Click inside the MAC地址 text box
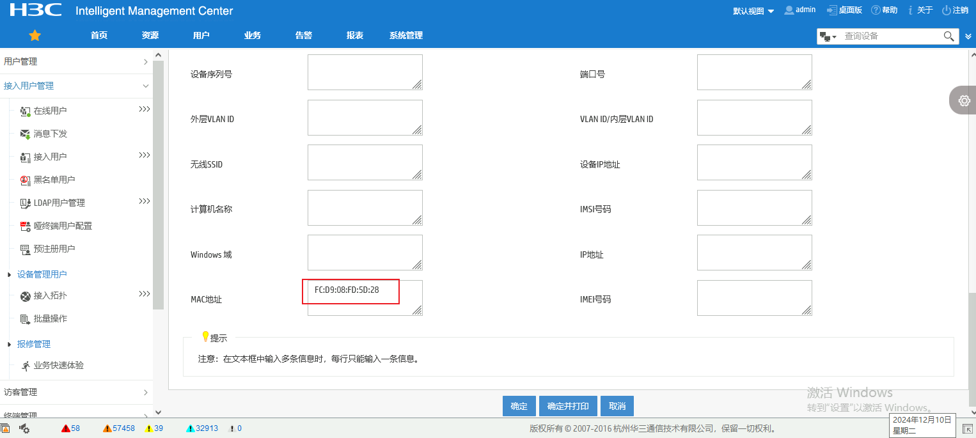Viewport: 976px width, 438px height. point(365,298)
